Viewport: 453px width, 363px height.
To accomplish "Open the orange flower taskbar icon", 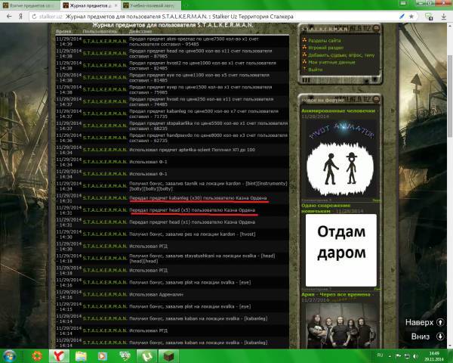I will point(37,356).
